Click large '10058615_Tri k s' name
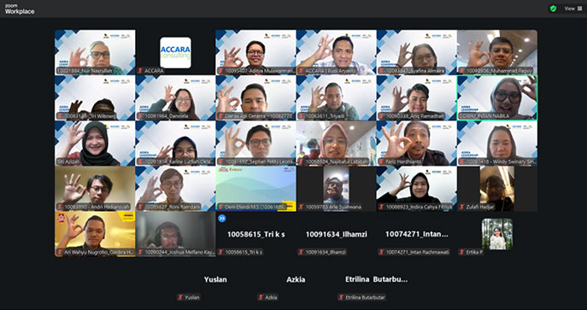The height and width of the screenshot is (310, 587). [x=256, y=235]
